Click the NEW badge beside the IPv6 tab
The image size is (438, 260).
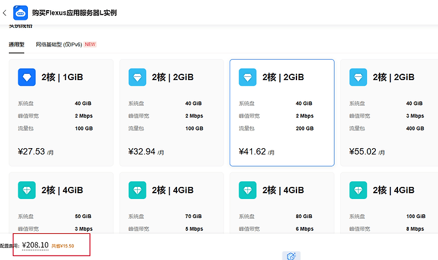90,44
